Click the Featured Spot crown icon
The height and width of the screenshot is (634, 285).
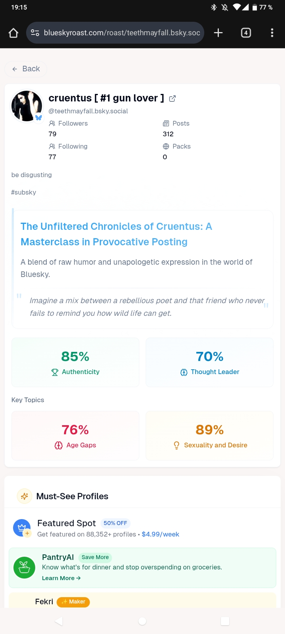(22, 528)
